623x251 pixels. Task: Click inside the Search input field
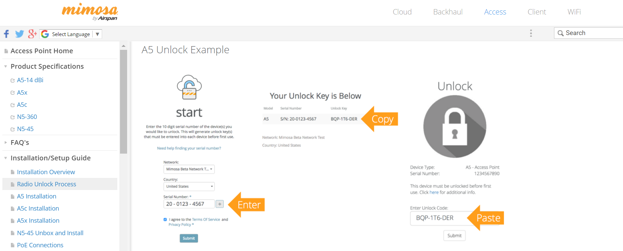[592, 33]
